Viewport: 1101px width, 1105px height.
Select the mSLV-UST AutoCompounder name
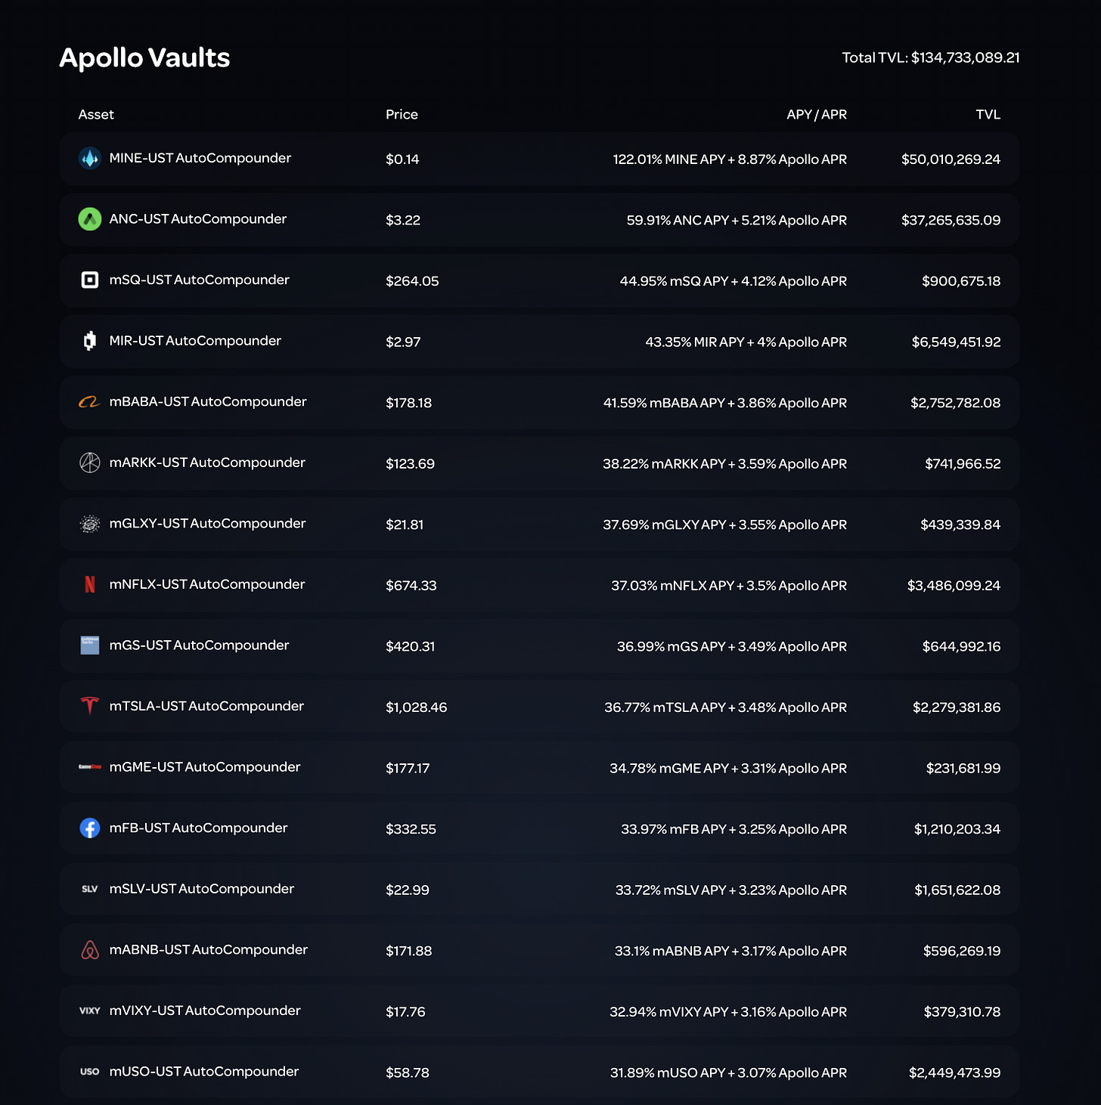click(201, 889)
